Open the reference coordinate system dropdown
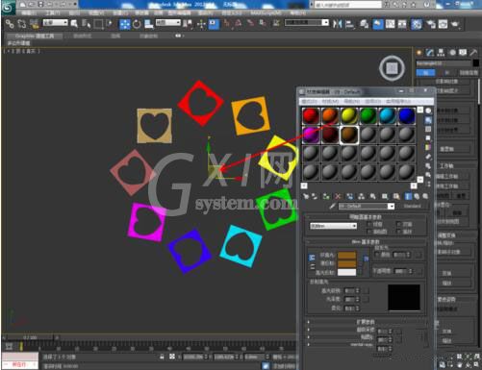The height and width of the screenshot is (370, 482). coord(168,22)
